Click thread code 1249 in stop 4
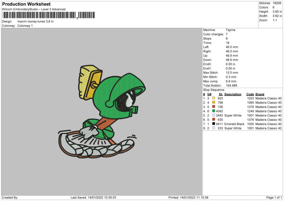The width and height of the screenshot is (284, 201). click(x=250, y=111)
